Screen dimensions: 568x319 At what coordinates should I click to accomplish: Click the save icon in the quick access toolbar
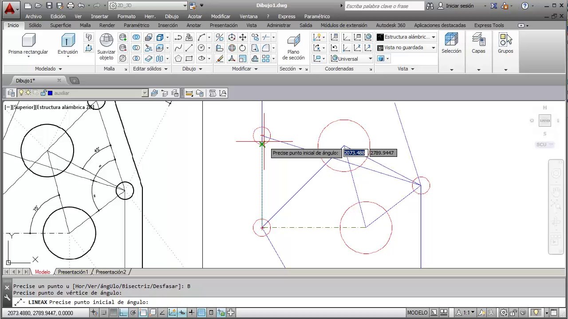49,6
